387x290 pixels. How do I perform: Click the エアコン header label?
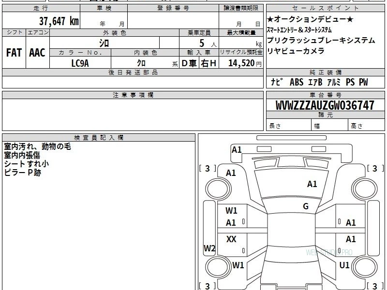point(38,32)
